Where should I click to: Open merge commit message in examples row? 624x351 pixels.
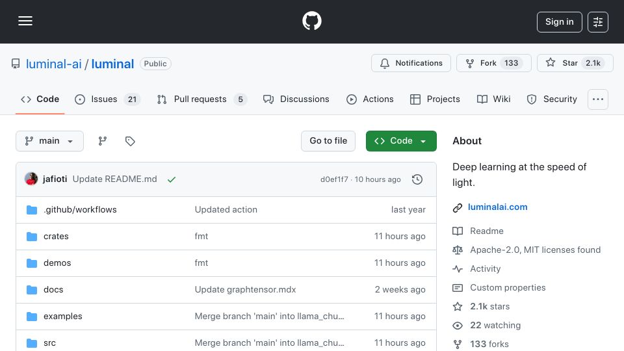pyautogui.click(x=269, y=317)
